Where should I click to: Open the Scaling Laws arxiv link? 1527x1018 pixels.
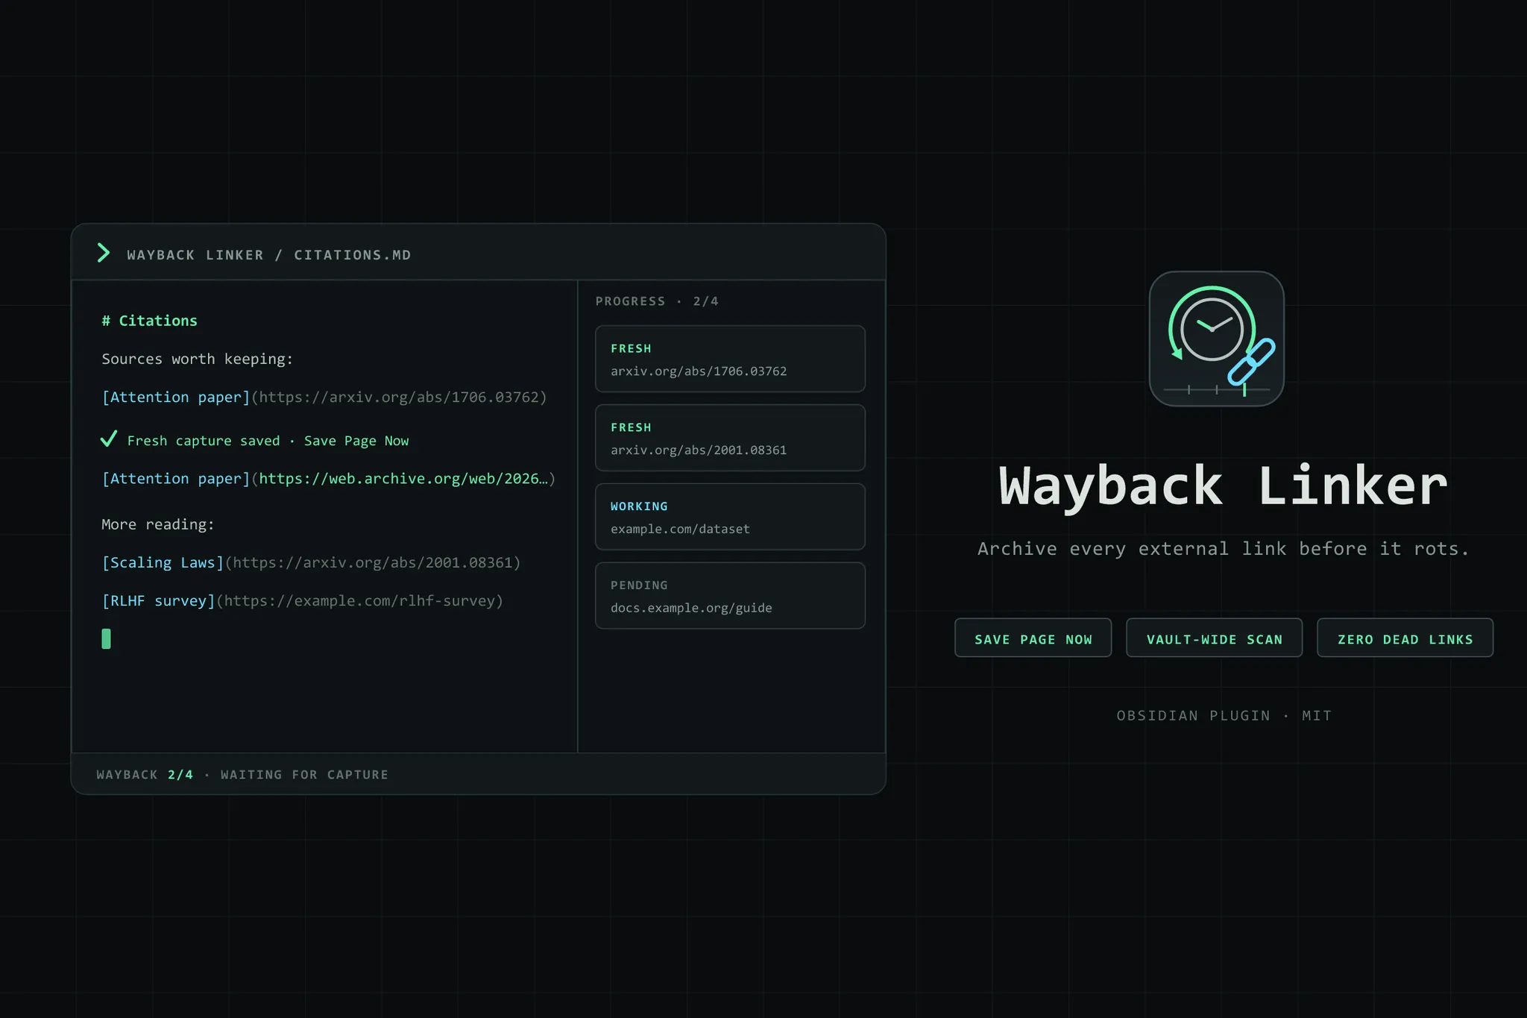[311, 562]
